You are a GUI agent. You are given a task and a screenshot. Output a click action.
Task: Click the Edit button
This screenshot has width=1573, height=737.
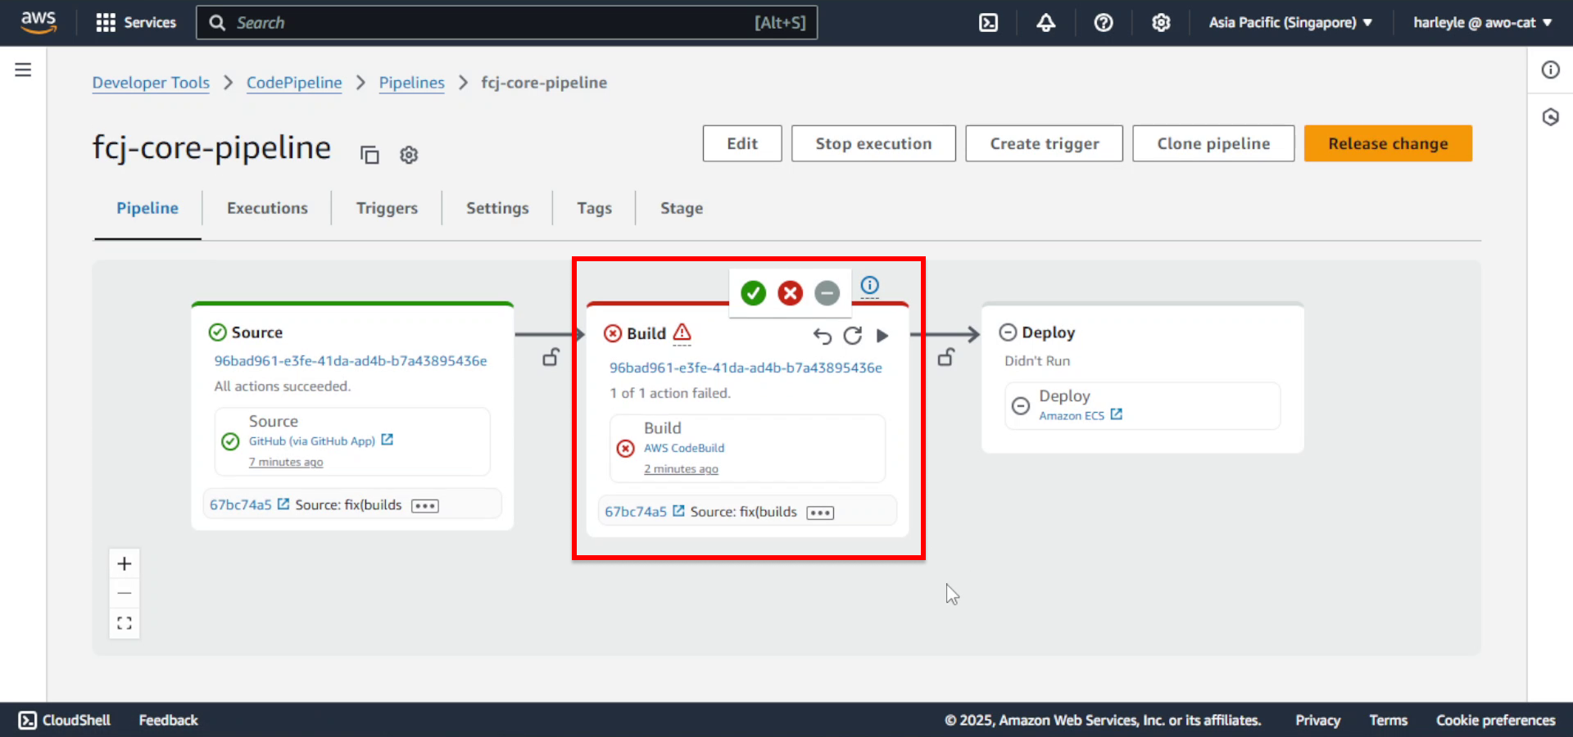(x=742, y=143)
